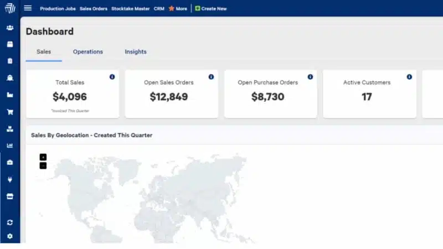443x249 pixels.
Task: Click the Dashboard heading
Action: 50,32
